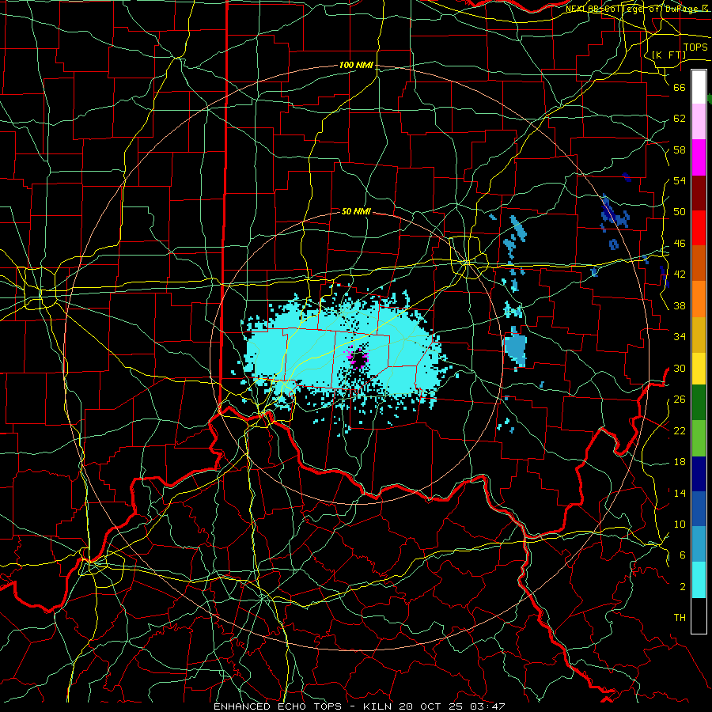Click the 'KILN' radar site identifier
The width and height of the screenshot is (712, 712).
(x=379, y=706)
